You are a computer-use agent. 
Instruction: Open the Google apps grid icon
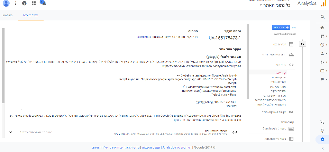[x=34, y=3]
